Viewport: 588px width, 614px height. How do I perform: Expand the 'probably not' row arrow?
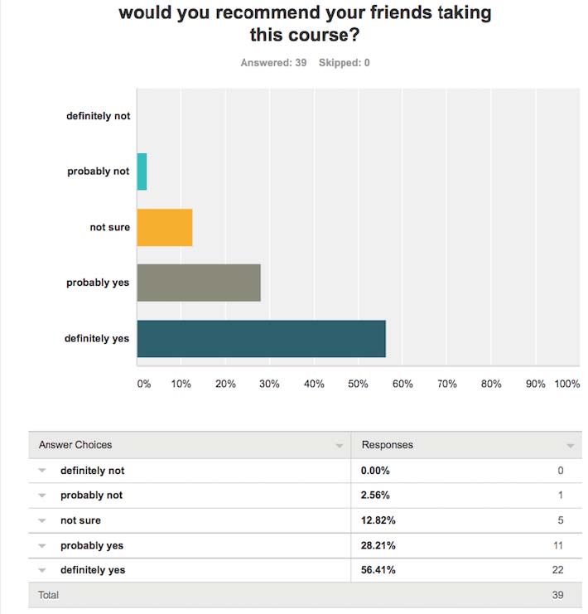click(x=42, y=496)
